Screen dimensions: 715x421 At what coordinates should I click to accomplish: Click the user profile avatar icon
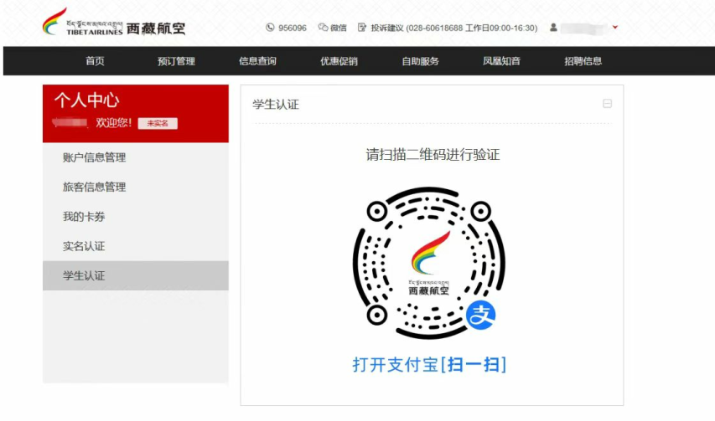coord(553,28)
